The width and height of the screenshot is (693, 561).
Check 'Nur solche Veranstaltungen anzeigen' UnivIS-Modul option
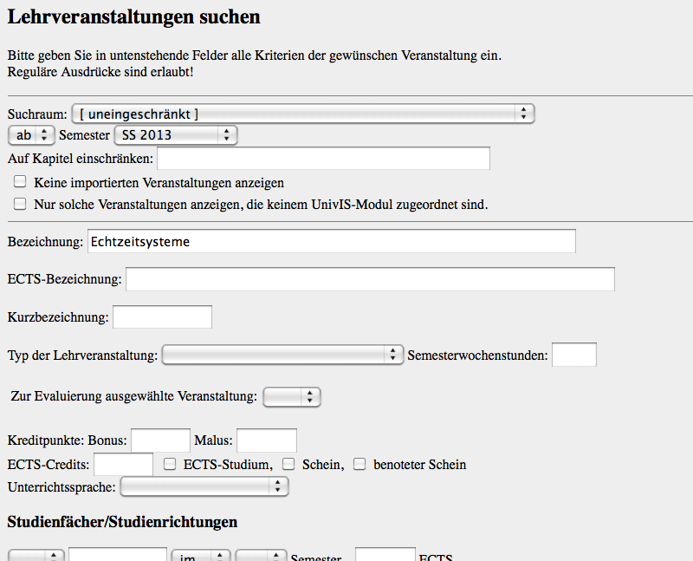click(x=20, y=204)
